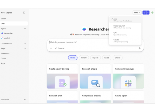Click the M365 Copilot title
The width and height of the screenshot is (155, 112).
point(6,13)
